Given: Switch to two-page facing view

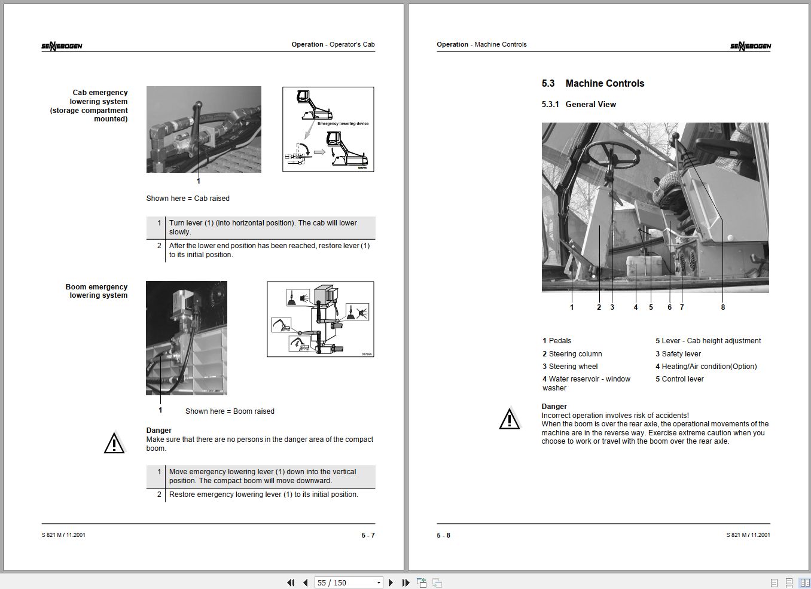Looking at the screenshot, I should tap(804, 582).
